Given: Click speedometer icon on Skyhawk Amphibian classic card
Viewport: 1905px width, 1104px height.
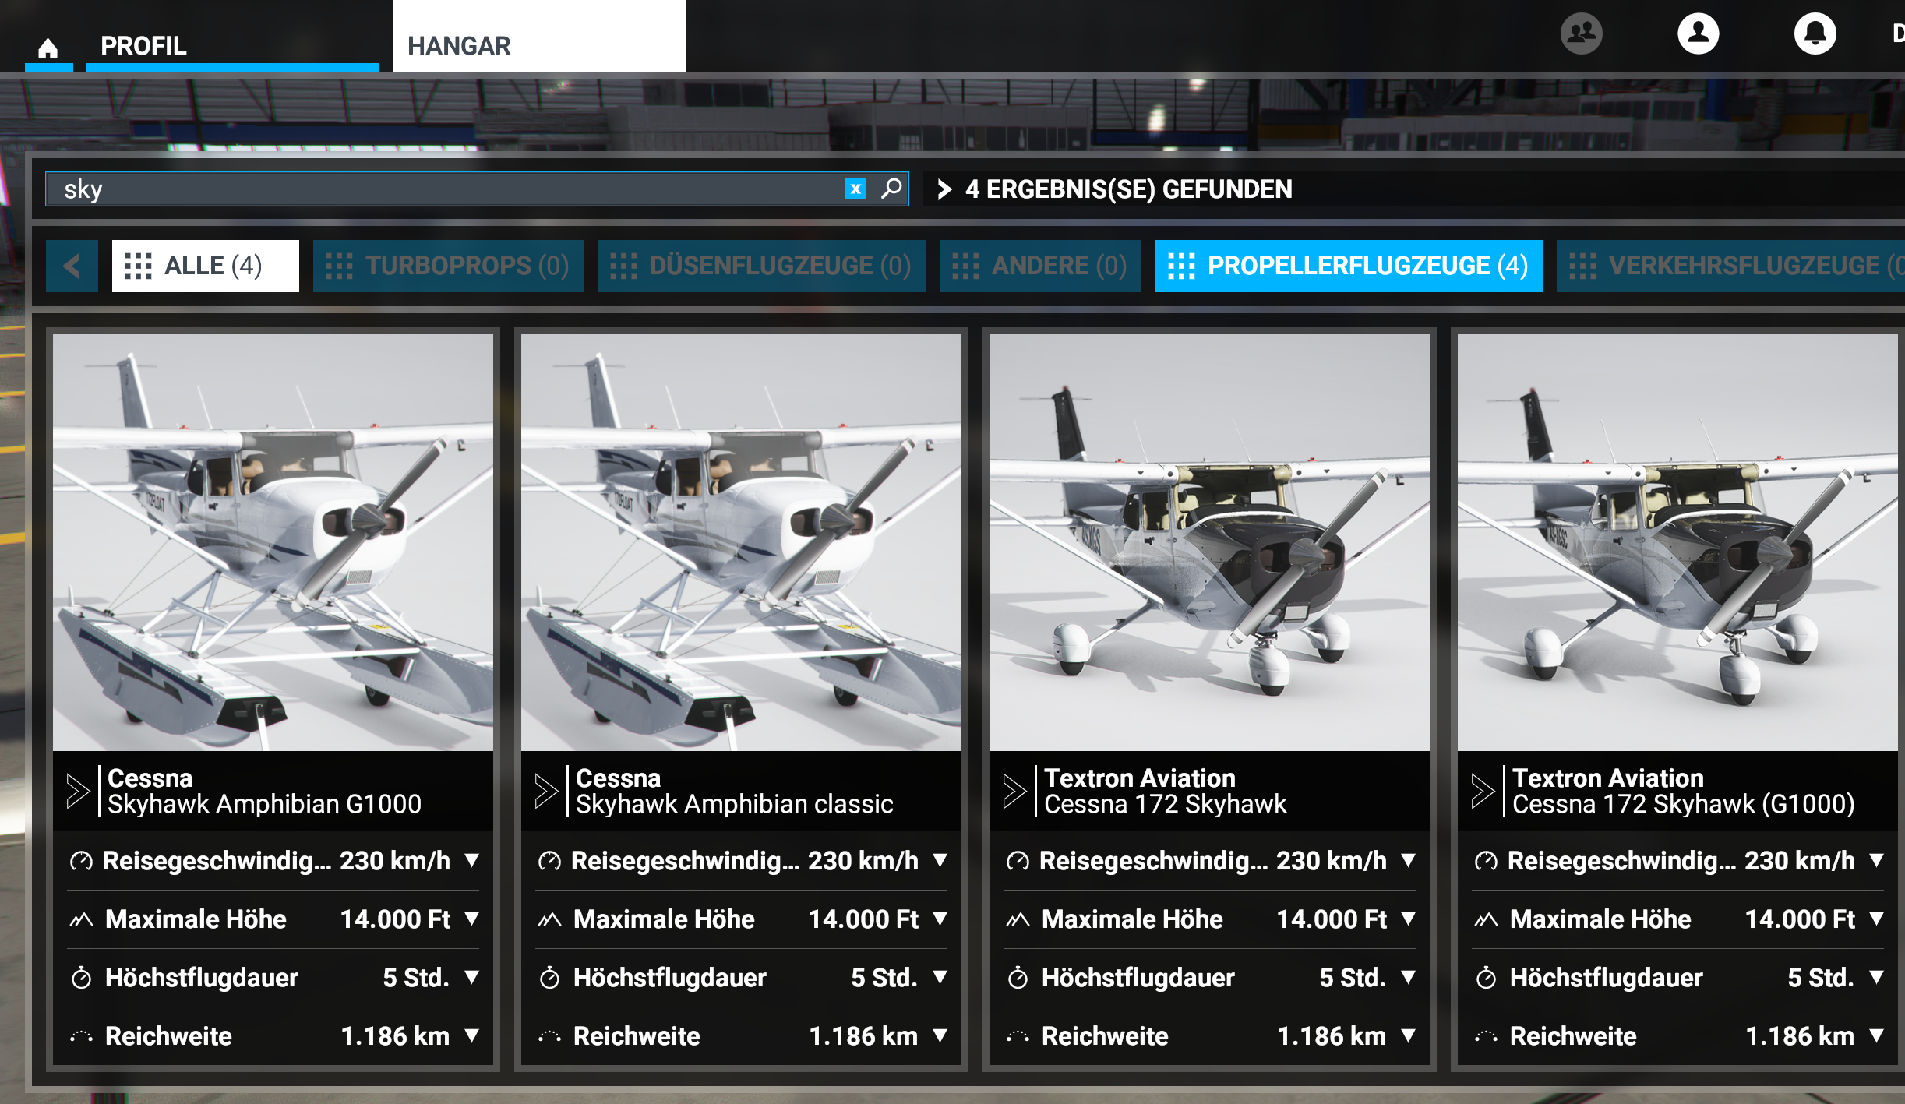Looking at the screenshot, I should tap(549, 861).
